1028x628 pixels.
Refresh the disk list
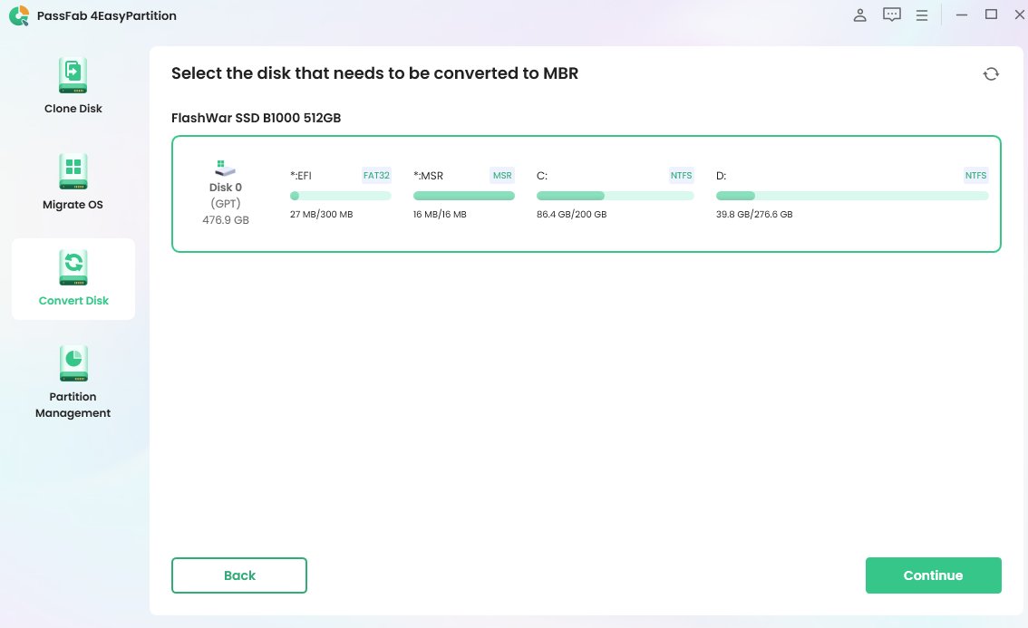tap(991, 73)
